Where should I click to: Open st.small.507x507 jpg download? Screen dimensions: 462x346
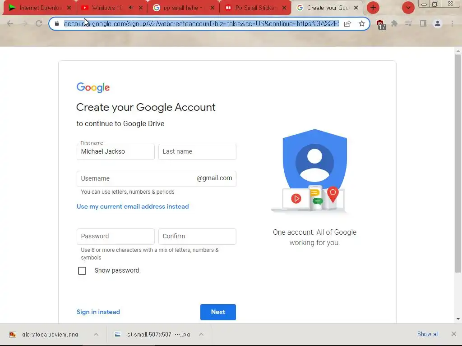[x=153, y=335]
